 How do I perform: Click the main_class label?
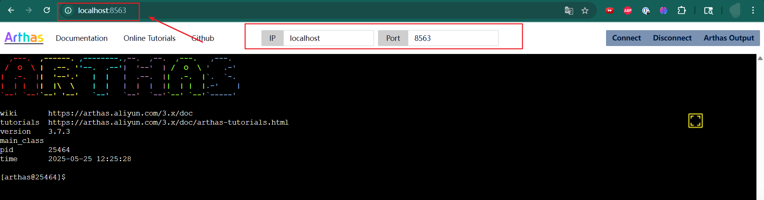point(22,140)
